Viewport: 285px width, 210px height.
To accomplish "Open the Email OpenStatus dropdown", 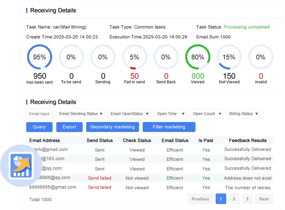I will [x=129, y=114].
